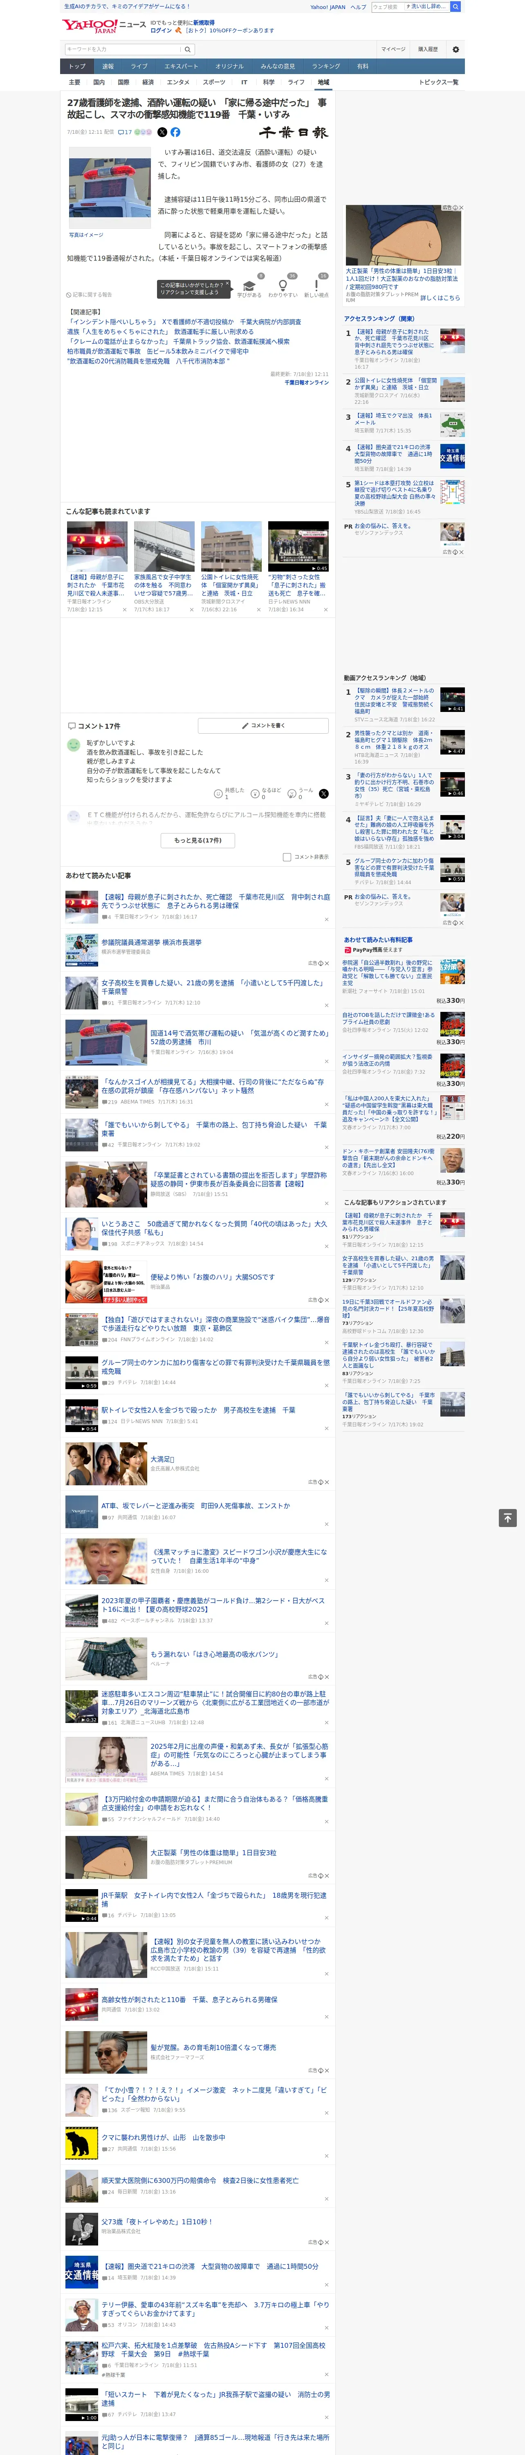Screen dimensions: 525x2455
Task: Open settings via the gear icon
Action: point(455,50)
